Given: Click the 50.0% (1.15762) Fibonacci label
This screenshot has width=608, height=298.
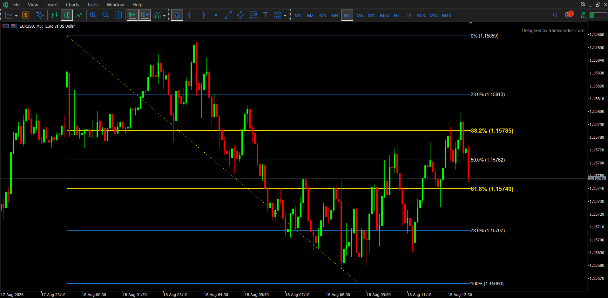Looking at the screenshot, I should pyautogui.click(x=488, y=160).
